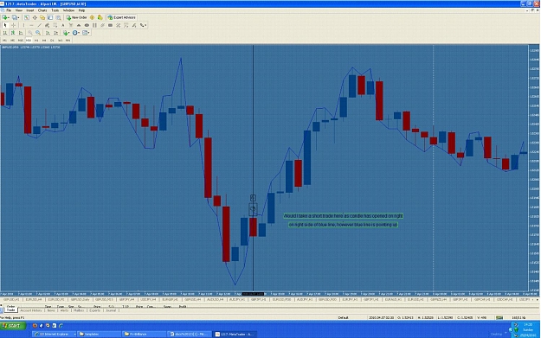Toggle the Terminal panel icon

tap(50, 17)
